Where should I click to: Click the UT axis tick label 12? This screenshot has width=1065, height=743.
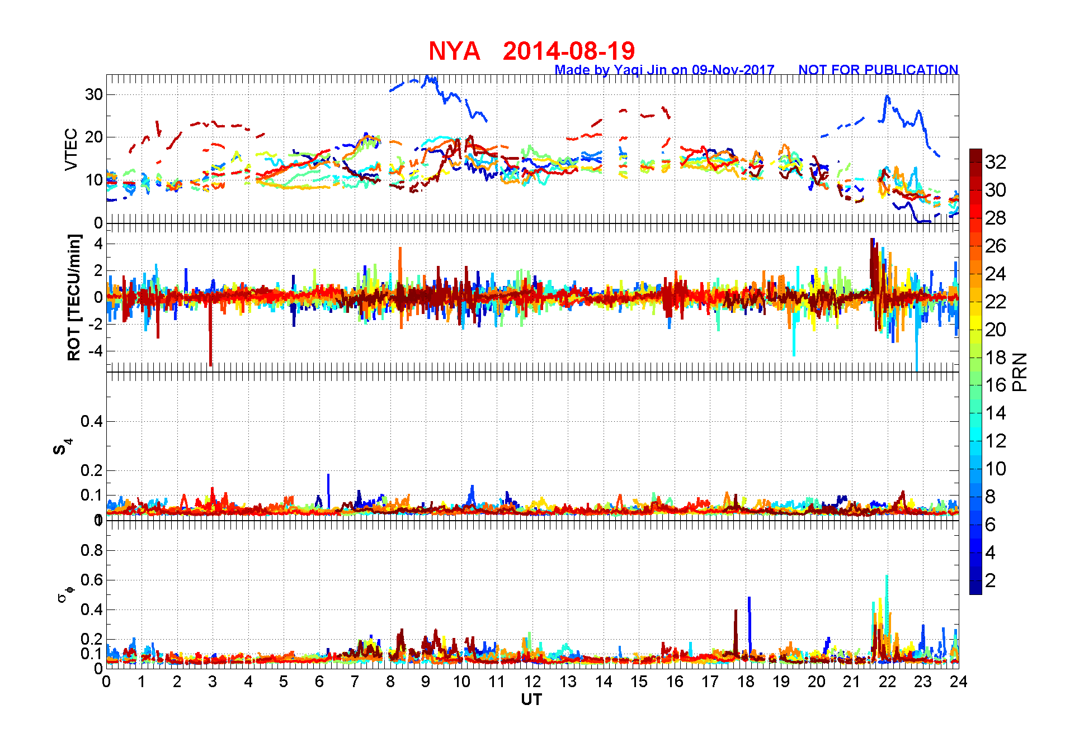click(532, 682)
